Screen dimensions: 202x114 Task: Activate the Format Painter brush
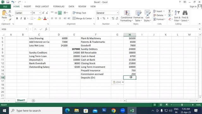[10, 20]
